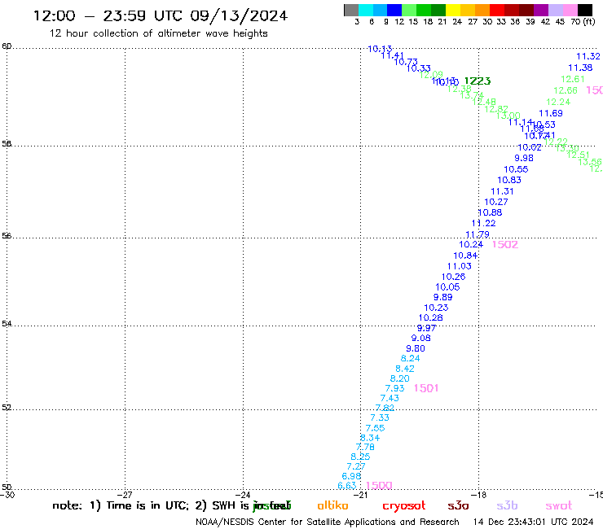Click the 11.69 wave height value
This screenshot has width=603, height=529.
coord(551,113)
